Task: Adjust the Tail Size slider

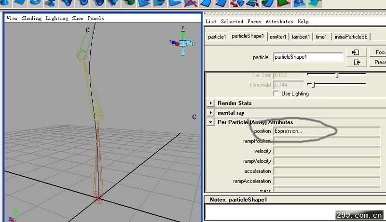Action: 337,75
